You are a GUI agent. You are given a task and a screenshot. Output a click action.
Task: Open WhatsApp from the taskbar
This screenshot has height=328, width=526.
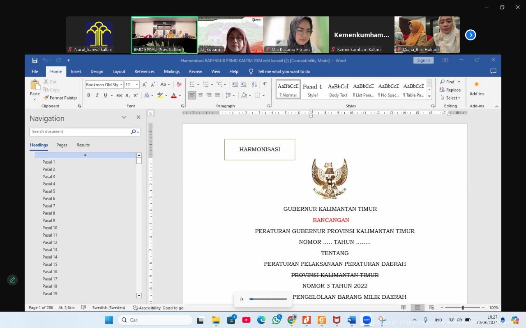pos(277,320)
